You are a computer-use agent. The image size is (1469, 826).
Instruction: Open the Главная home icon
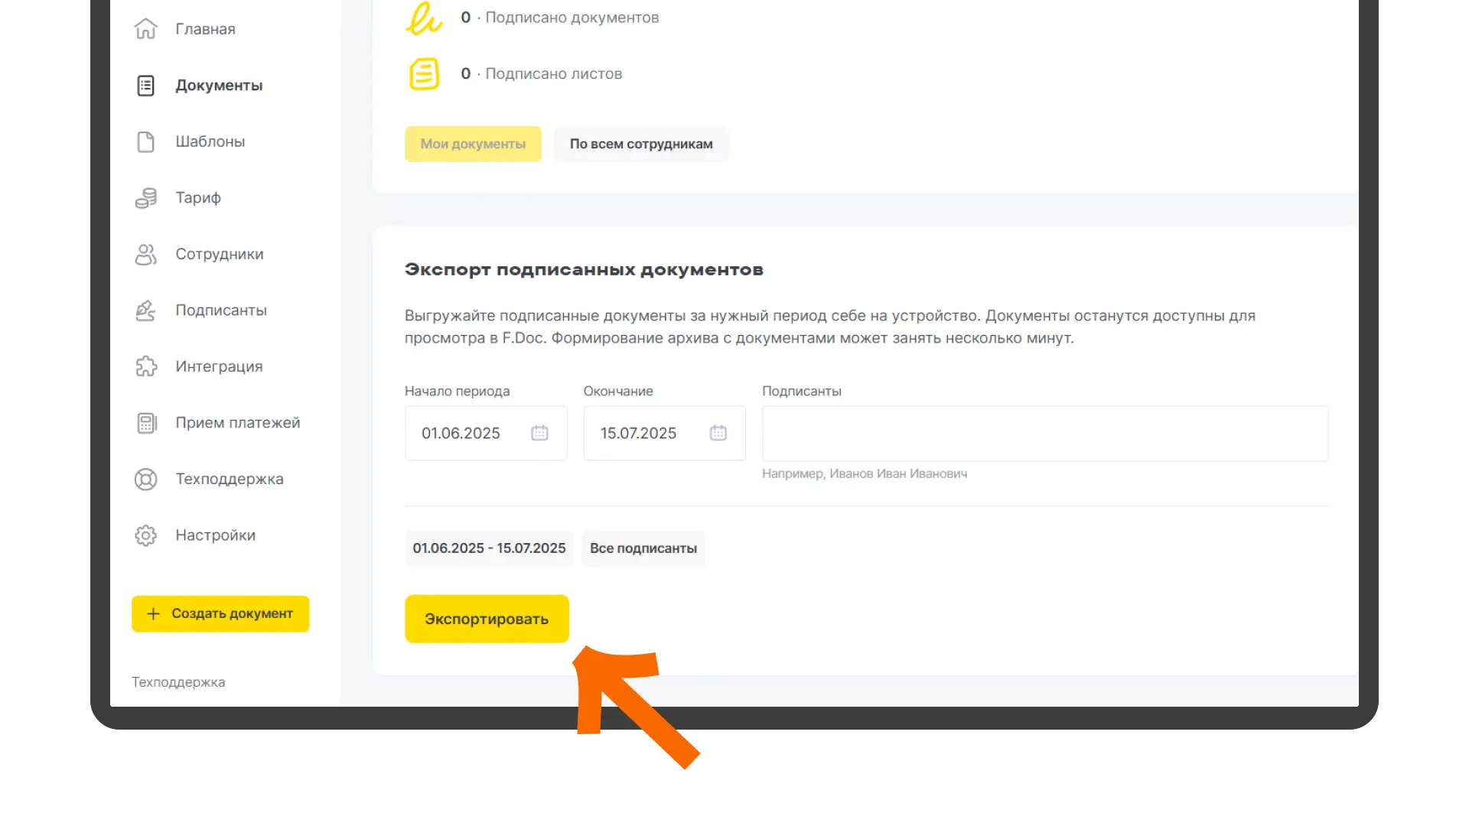145,29
